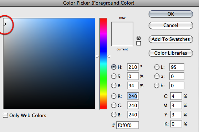Click the small white web-safe swatch square

[x=139, y=43]
